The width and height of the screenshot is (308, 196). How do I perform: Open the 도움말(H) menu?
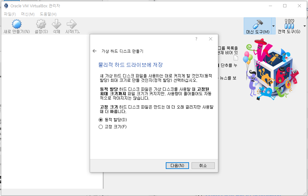tap(48, 14)
